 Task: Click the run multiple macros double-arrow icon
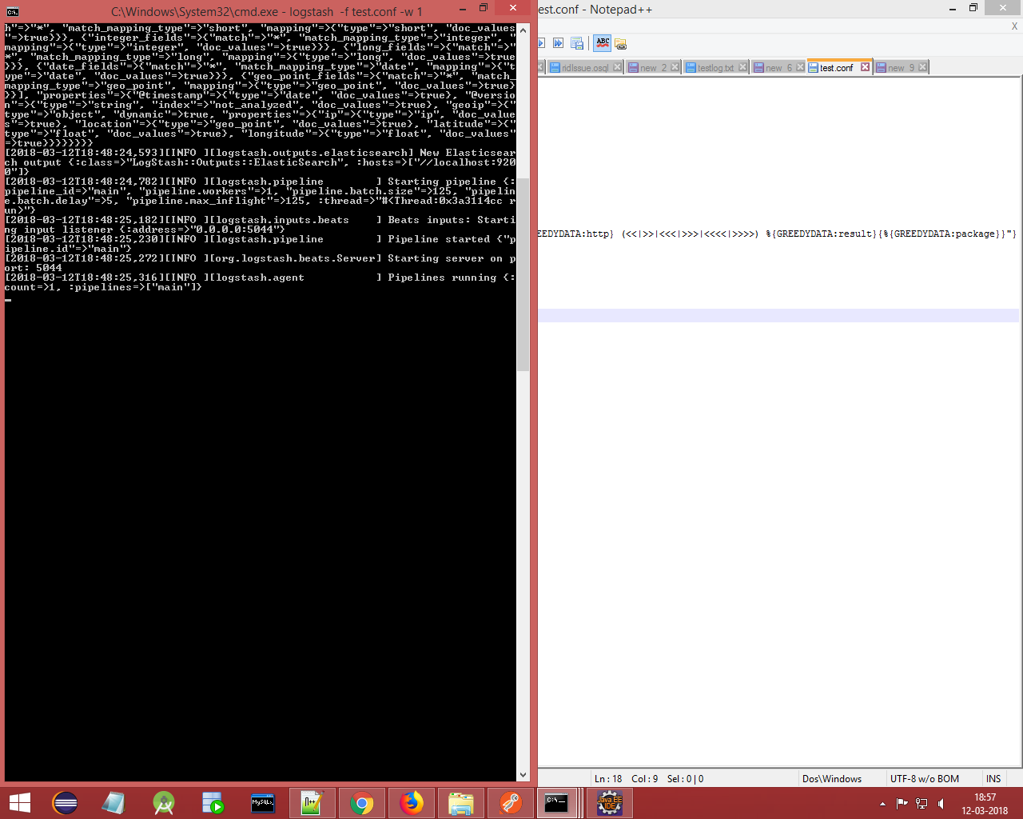pos(559,43)
